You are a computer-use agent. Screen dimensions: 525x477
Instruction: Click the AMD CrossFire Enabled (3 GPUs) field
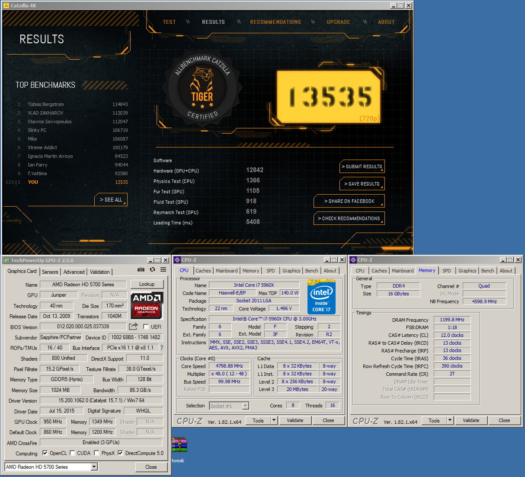(x=101, y=442)
